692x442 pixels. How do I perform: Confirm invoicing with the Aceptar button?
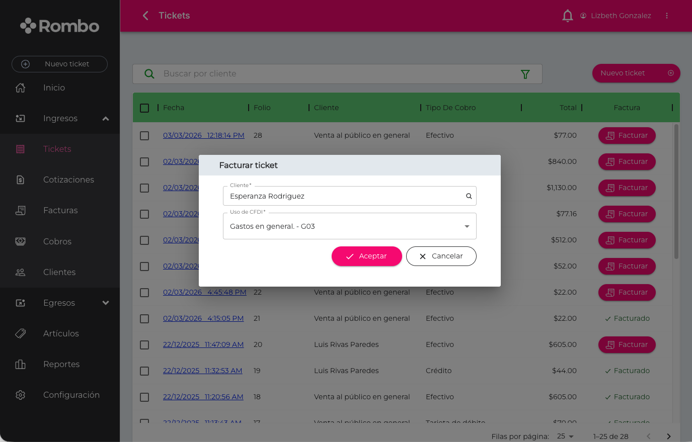point(366,256)
